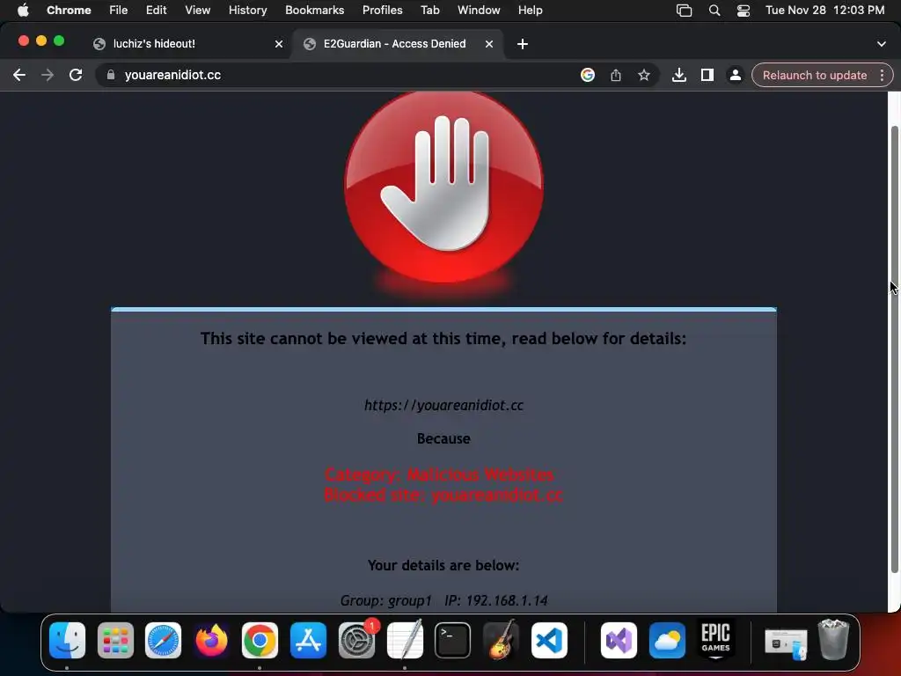Open the View menu
The image size is (901, 676).
click(198, 11)
